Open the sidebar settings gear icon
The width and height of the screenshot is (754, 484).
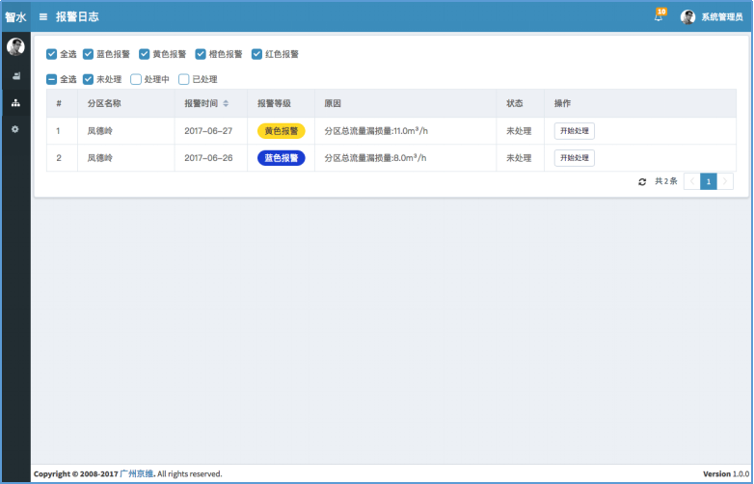(x=15, y=129)
